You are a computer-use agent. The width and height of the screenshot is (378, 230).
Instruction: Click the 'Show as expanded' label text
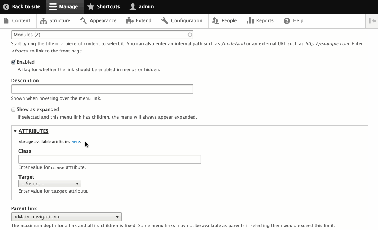(x=38, y=110)
